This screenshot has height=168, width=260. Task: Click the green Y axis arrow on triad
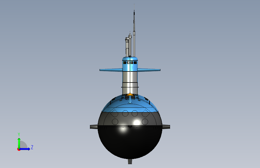click(x=19, y=143)
